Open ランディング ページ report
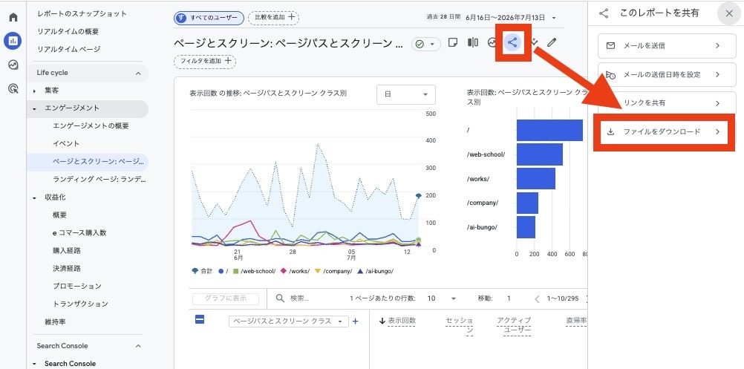The height and width of the screenshot is (369, 744). (x=99, y=179)
